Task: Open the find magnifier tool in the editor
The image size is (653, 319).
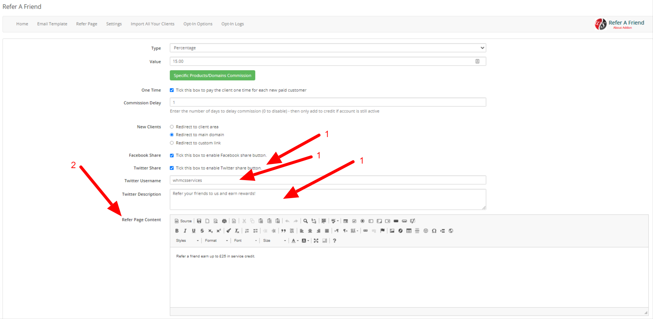Action: pos(306,221)
